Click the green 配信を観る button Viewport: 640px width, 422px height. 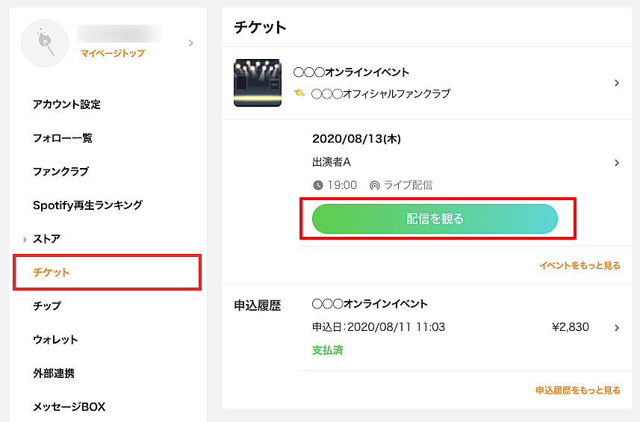point(435,219)
